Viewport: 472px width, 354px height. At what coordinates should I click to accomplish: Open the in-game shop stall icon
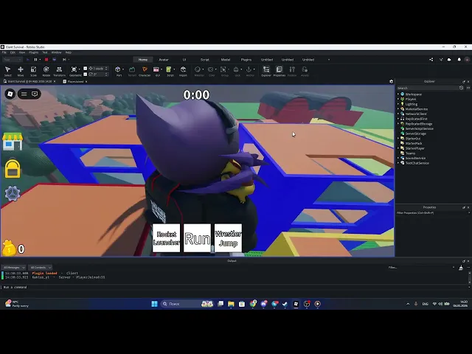[13, 141]
